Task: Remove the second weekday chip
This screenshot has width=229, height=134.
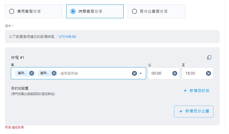Action: click(54, 73)
